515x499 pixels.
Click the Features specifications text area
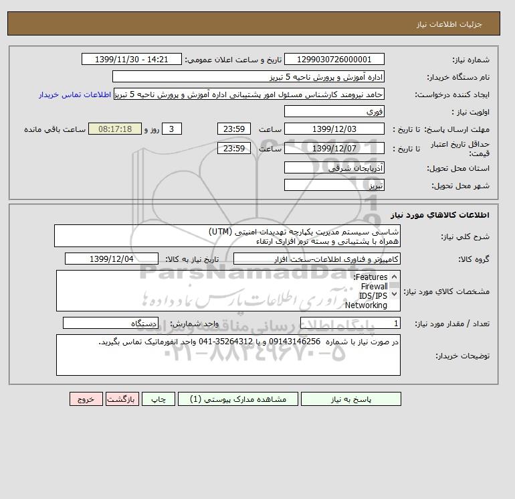click(x=228, y=291)
